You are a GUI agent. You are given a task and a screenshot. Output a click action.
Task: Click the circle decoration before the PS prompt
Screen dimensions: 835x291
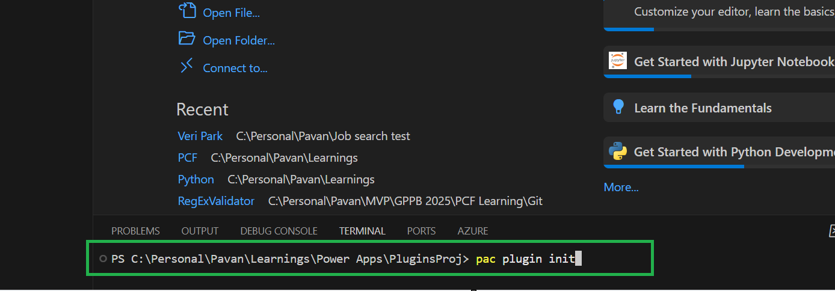tap(103, 259)
